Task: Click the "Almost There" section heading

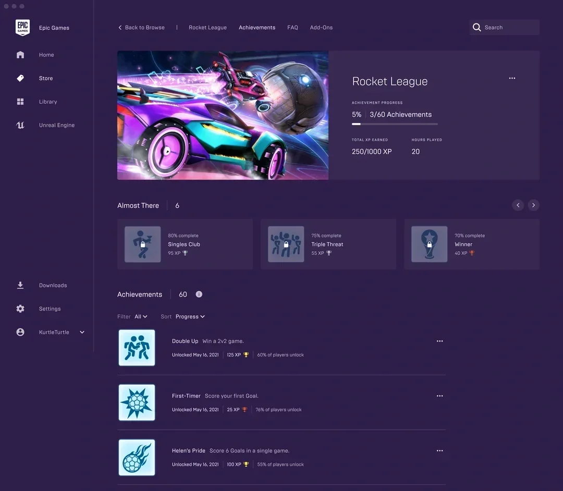Action: (x=138, y=205)
